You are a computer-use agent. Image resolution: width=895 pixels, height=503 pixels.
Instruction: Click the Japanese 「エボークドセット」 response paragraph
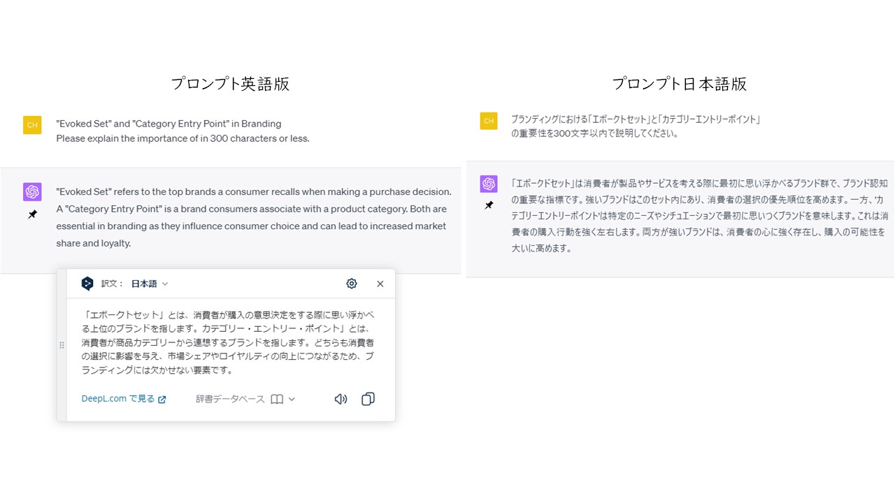pyautogui.click(x=699, y=215)
